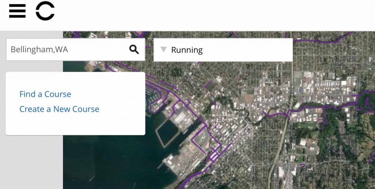The width and height of the screenshot is (375, 189).
Task: Click the gray triangle beside Running
Action: pos(164,50)
